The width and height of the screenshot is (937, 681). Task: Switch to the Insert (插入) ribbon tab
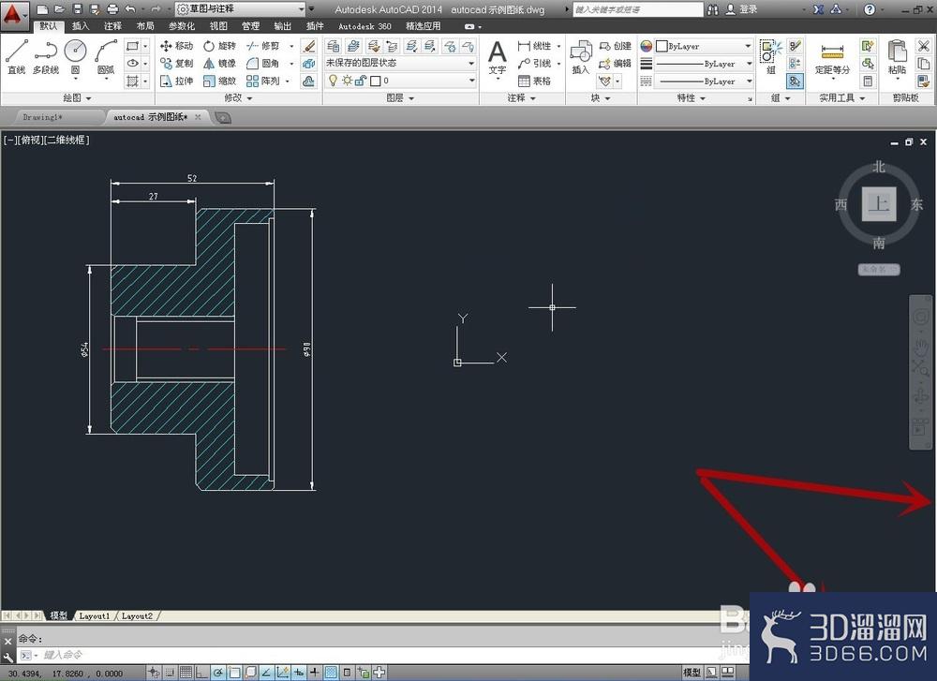point(80,26)
